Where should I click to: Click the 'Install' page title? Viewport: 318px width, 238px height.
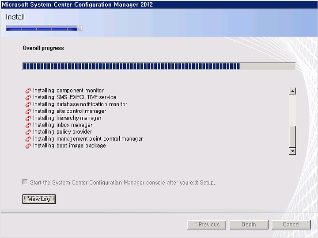coord(15,17)
